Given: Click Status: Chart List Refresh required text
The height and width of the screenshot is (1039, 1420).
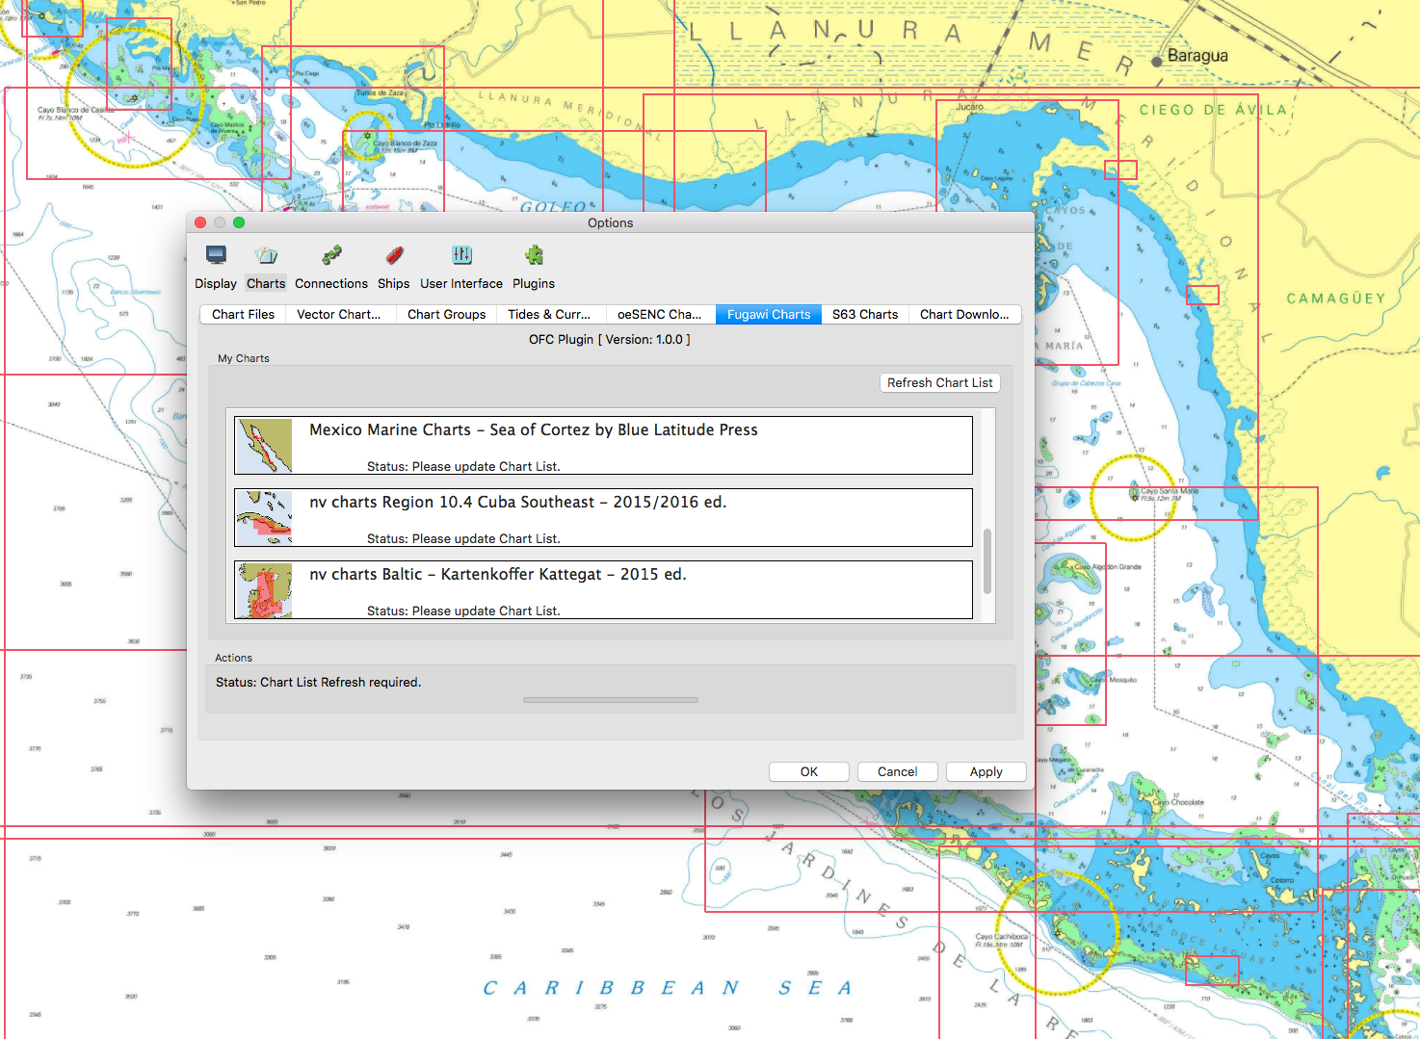Looking at the screenshot, I should 318,682.
